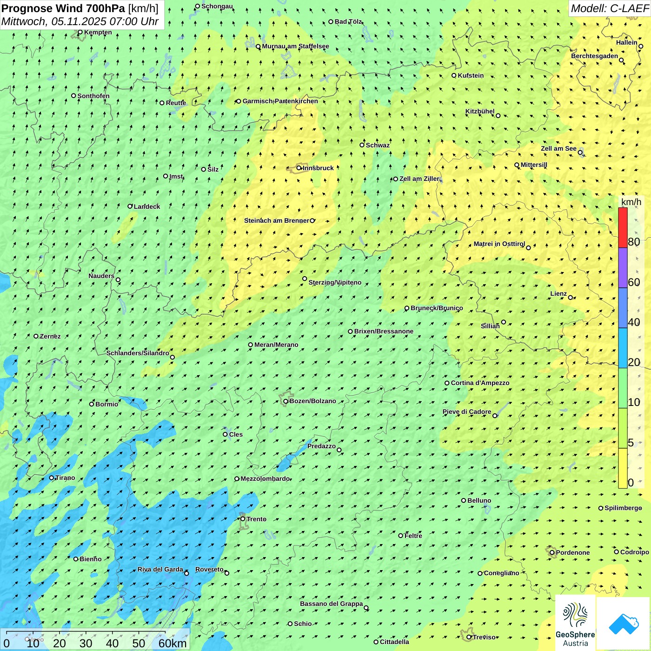Screen dimensions: 651x651
Task: Click the Trento city marker
Action: [x=243, y=519]
